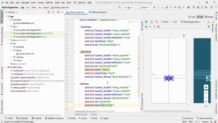Switch to the MainActivity.java tab
The height and width of the screenshot is (123, 218).
pos(99,12)
